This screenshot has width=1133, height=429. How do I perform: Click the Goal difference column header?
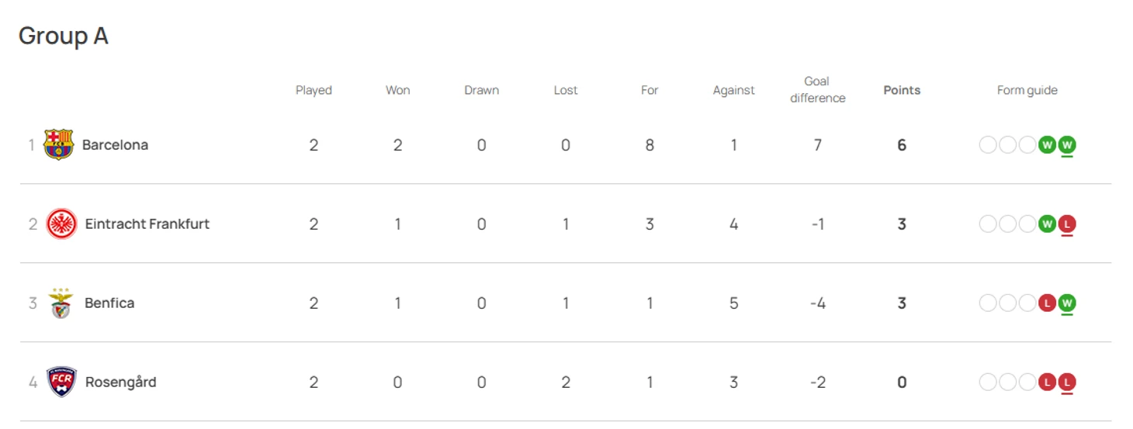(x=817, y=90)
